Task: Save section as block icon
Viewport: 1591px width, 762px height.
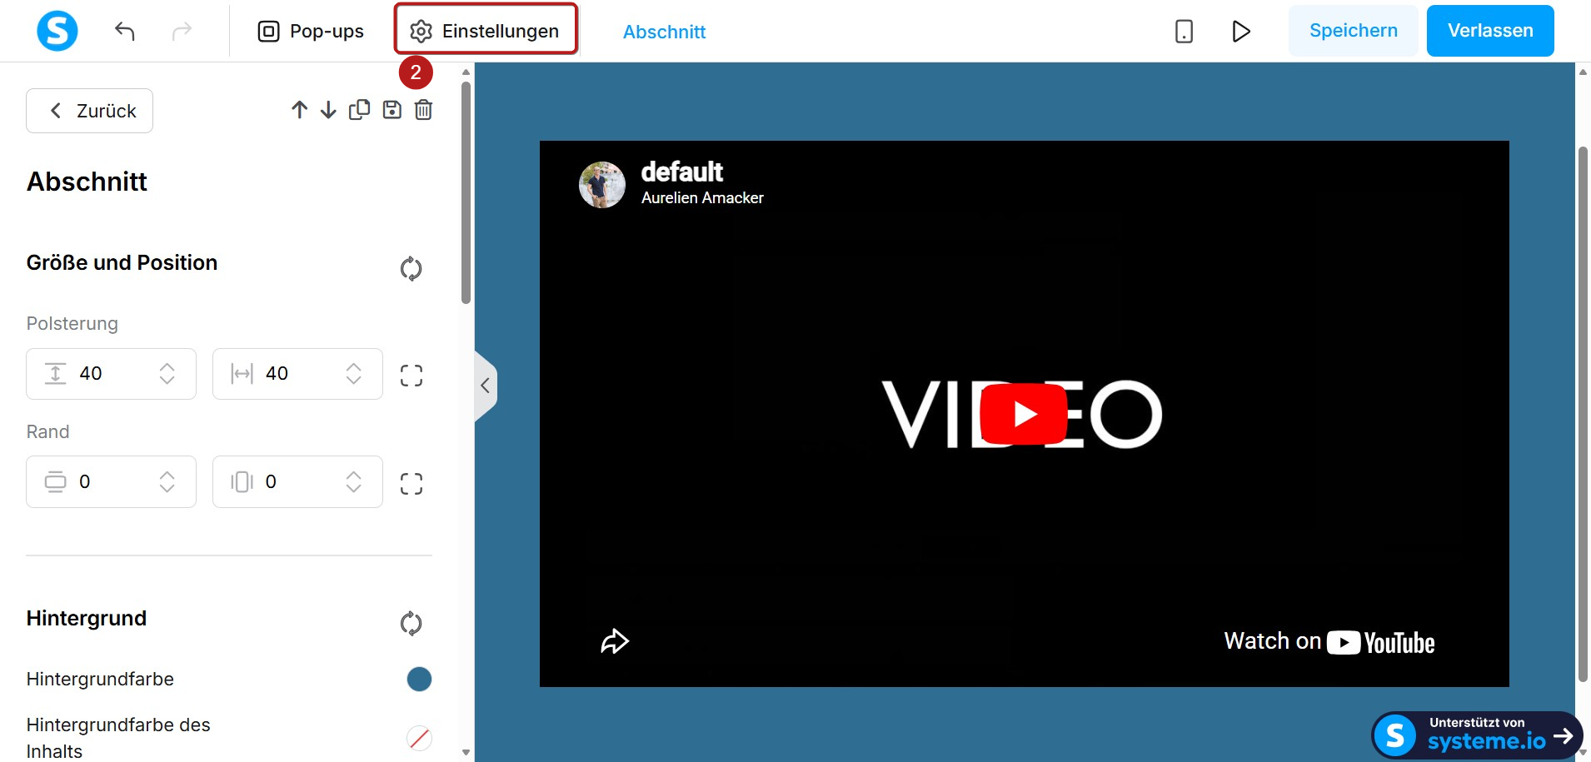Action: (392, 110)
